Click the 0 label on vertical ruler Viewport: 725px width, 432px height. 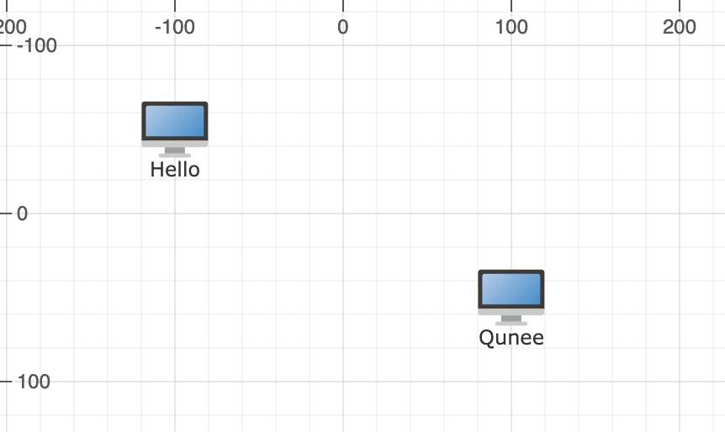[x=22, y=213]
